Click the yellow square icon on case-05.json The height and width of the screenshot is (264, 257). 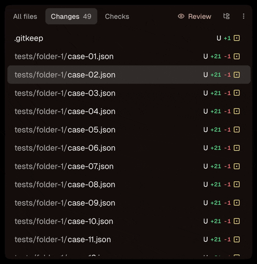coord(236,130)
